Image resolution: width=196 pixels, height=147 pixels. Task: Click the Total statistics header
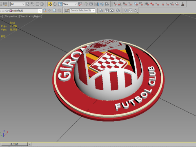pos(12,22)
